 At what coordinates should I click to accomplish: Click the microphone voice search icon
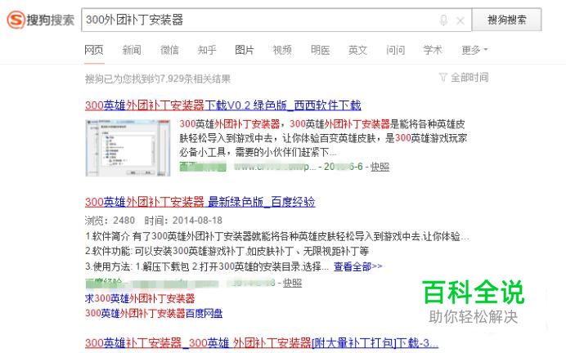point(443,20)
